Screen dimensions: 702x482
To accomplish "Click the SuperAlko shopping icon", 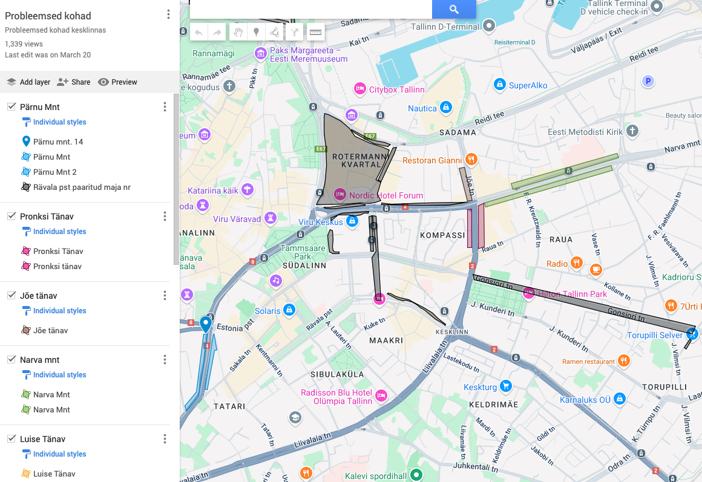I will point(500,84).
